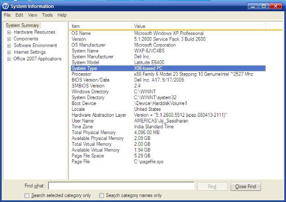Viewport: 286px width, 202px height.
Task: Close the System Information window
Action: (276, 6)
